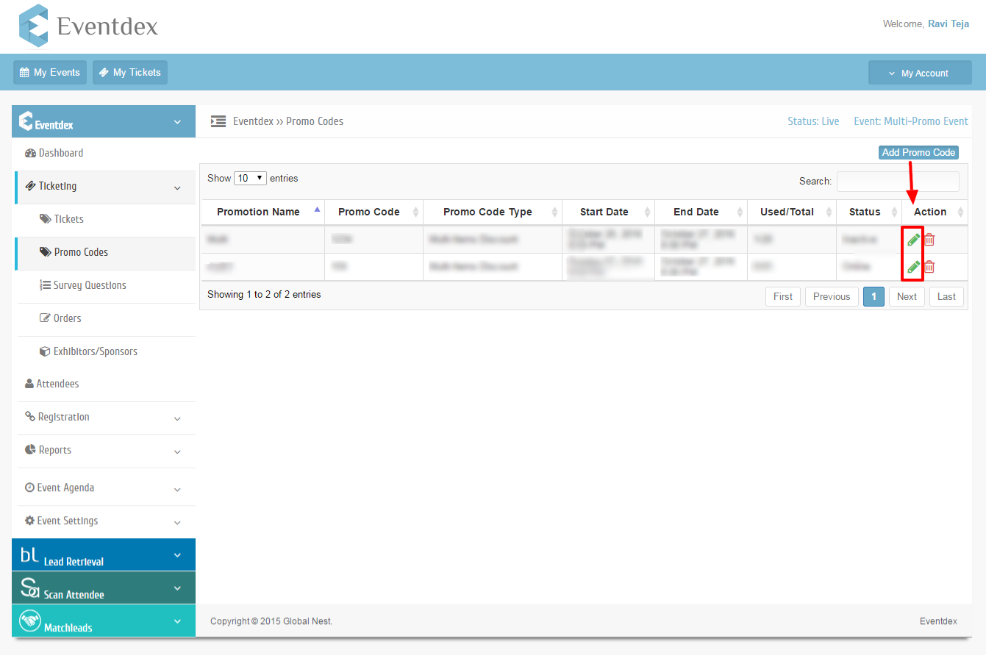
Task: Click the Scan Attendee Sa icon
Action: click(x=29, y=588)
